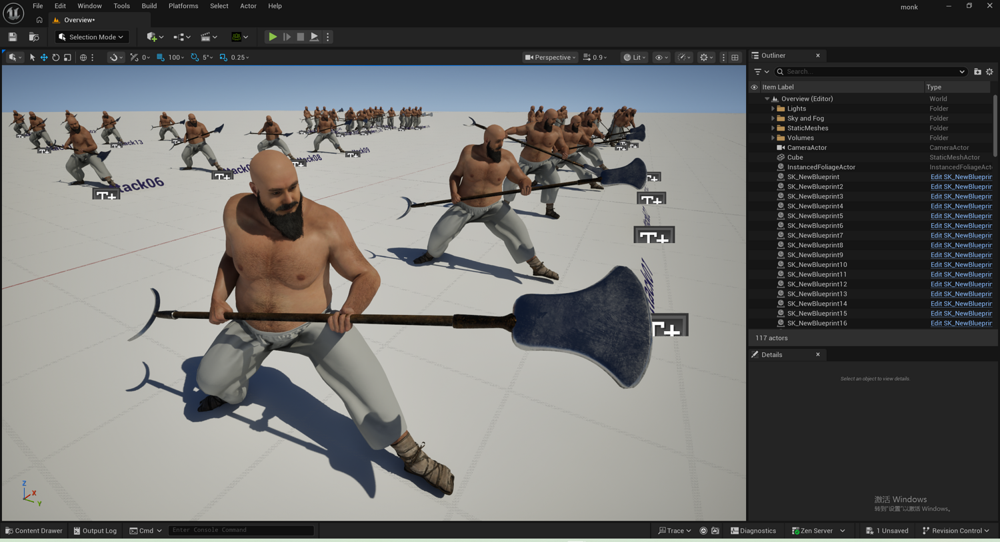Toggle location grid snapping icon
1000x542 pixels.
161,57
